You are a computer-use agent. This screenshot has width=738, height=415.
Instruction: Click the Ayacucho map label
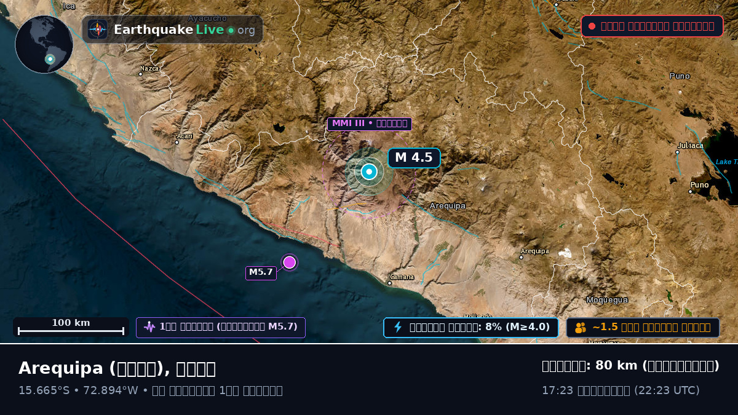coord(207,18)
